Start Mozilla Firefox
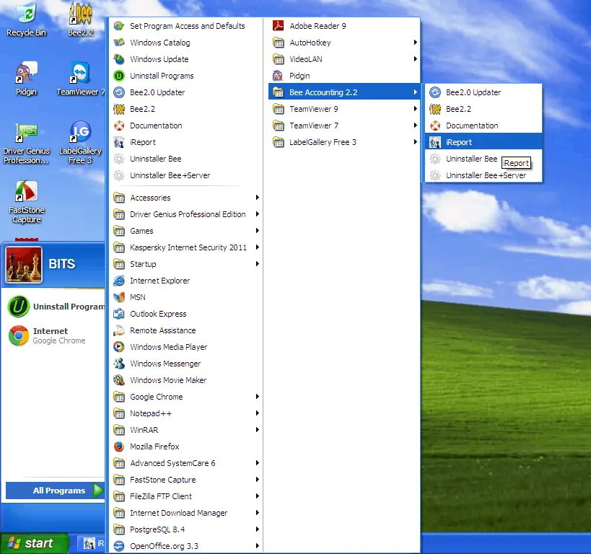Viewport: 591px width, 554px height. click(x=185, y=447)
